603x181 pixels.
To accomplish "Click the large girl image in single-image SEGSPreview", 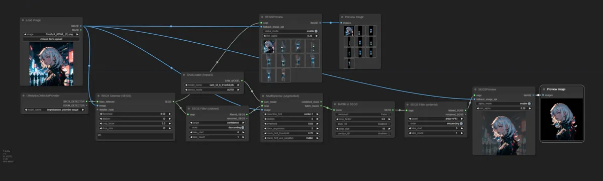I will (504, 133).
